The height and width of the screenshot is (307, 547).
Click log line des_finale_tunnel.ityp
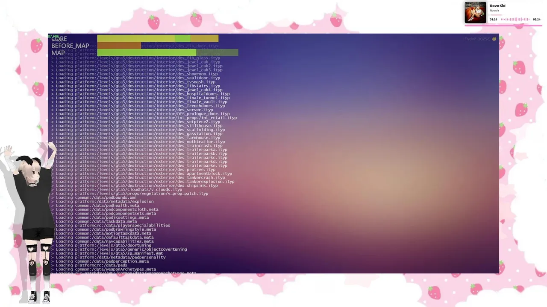[x=141, y=98]
